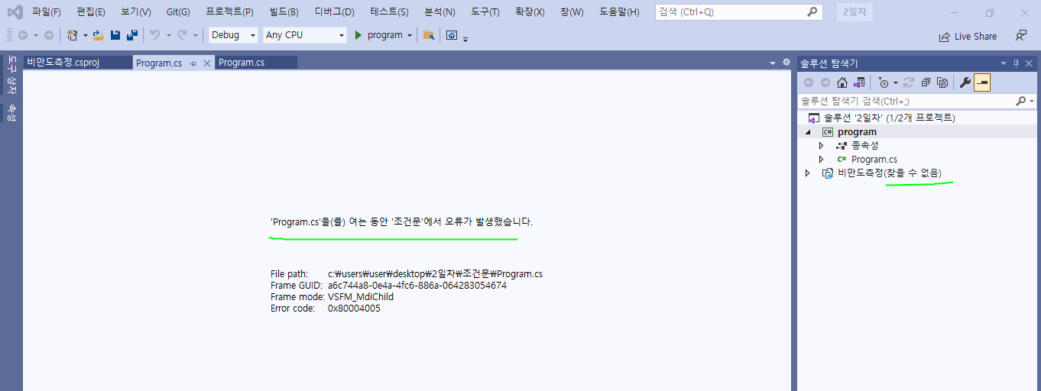The height and width of the screenshot is (391, 1041).
Task: Open the 도구 상자 side tab
Action: coord(11,76)
